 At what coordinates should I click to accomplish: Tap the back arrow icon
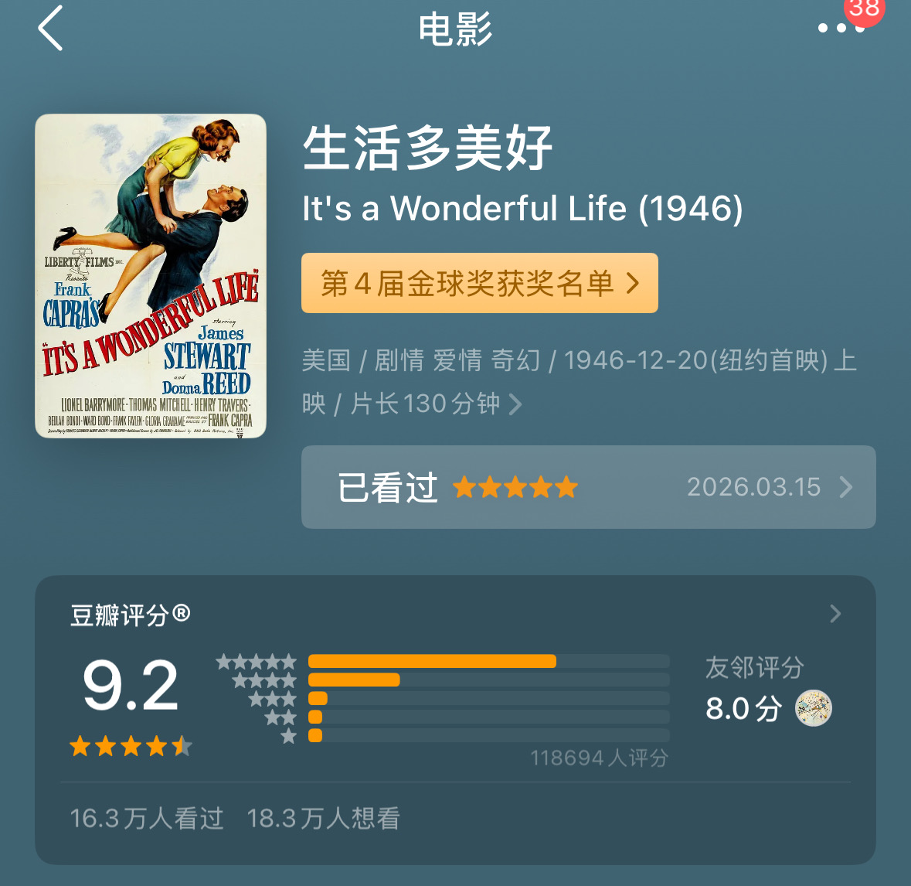(x=51, y=29)
